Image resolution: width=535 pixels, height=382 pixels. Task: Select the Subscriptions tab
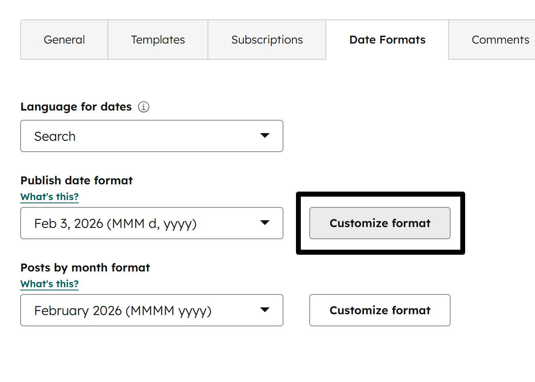pyautogui.click(x=267, y=40)
